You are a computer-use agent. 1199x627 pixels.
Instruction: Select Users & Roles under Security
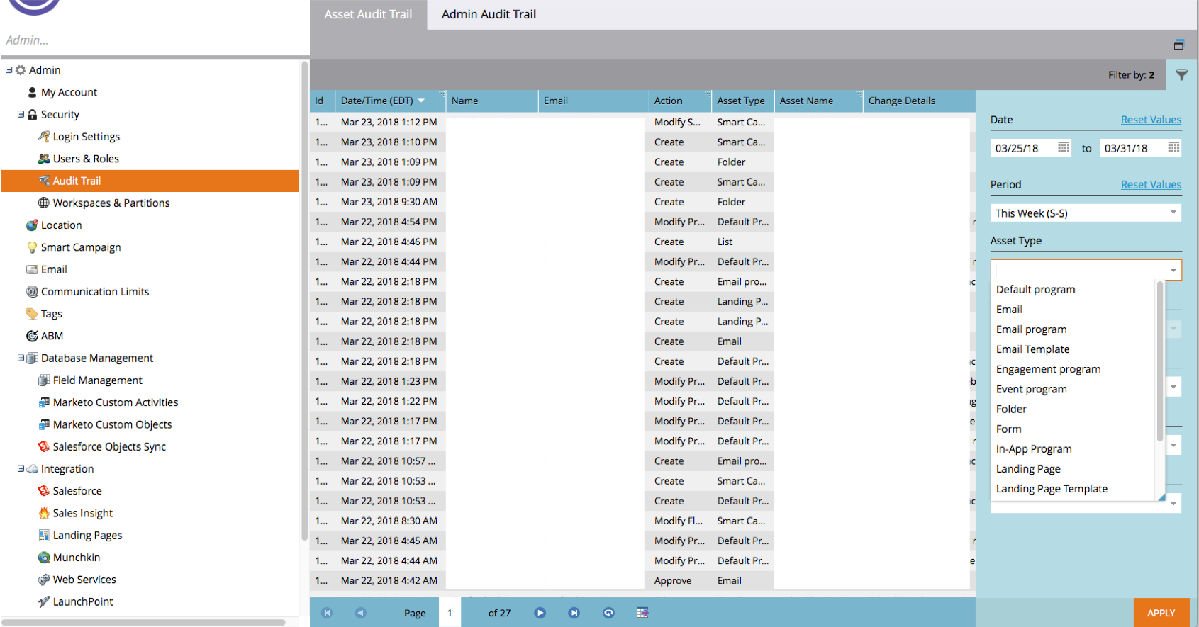pyautogui.click(x=86, y=159)
